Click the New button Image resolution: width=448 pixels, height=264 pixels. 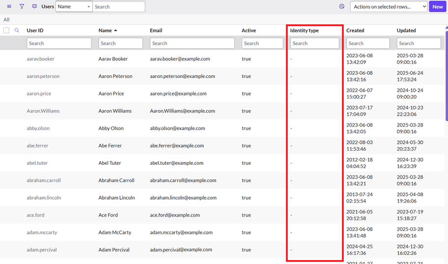coord(437,7)
